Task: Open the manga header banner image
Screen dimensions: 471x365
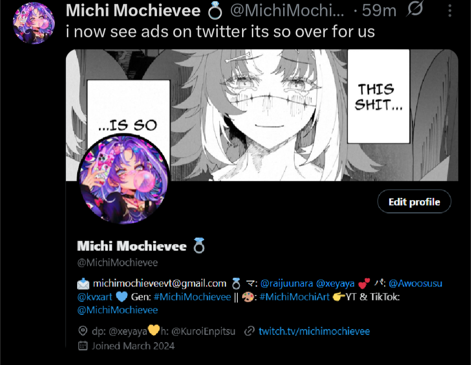Action: [x=262, y=115]
